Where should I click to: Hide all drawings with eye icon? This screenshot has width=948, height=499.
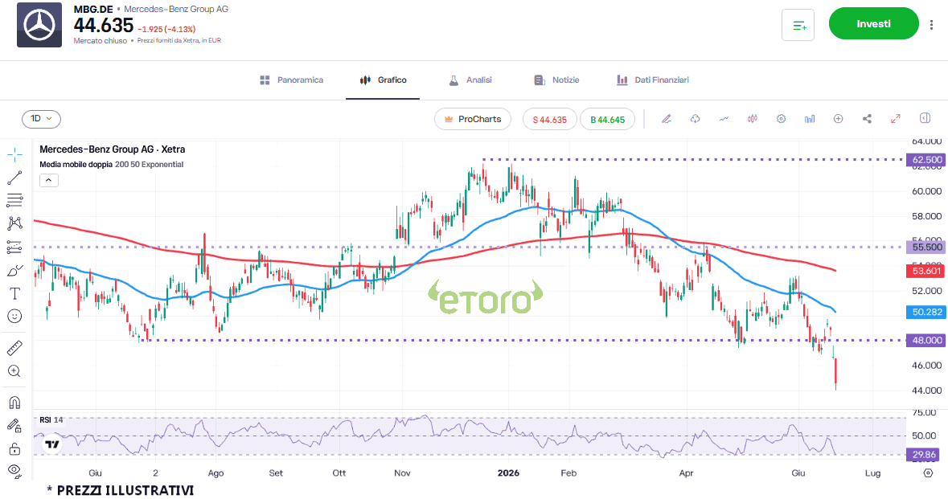click(14, 470)
